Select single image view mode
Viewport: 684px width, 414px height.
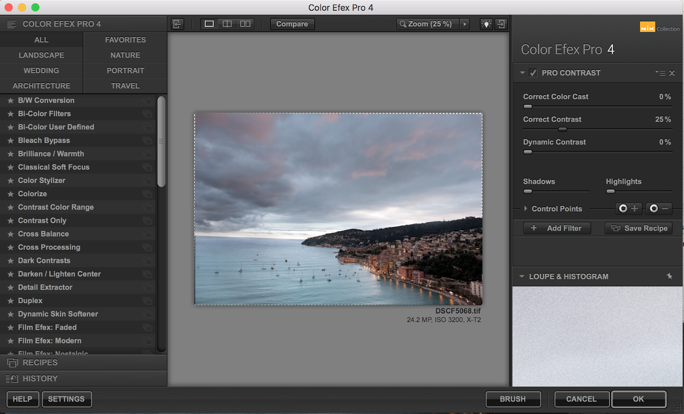(x=209, y=24)
